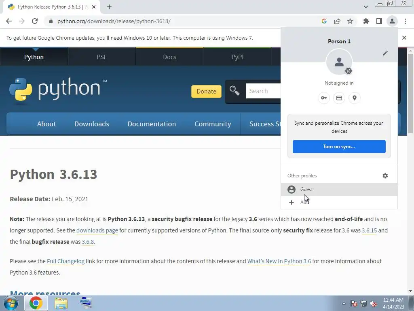Bookmark this tab with star icon
Image resolution: width=414 pixels, height=311 pixels.
pos(350,21)
